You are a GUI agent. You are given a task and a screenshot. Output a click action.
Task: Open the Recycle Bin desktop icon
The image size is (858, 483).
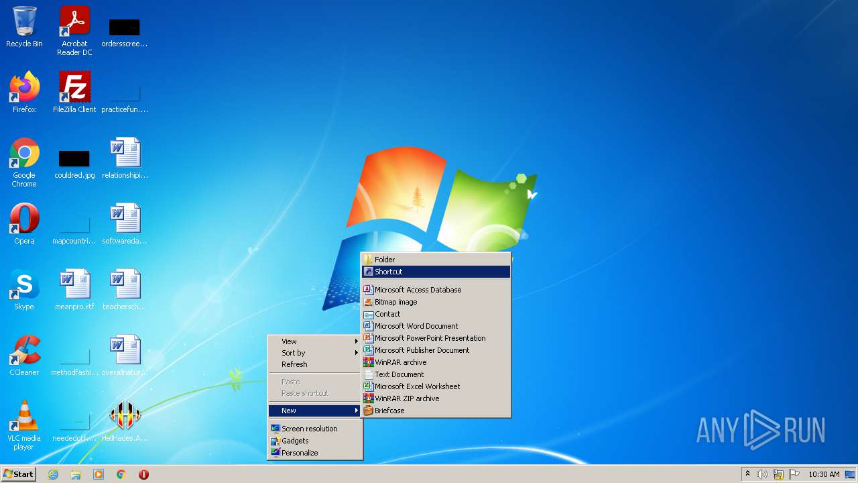click(24, 27)
